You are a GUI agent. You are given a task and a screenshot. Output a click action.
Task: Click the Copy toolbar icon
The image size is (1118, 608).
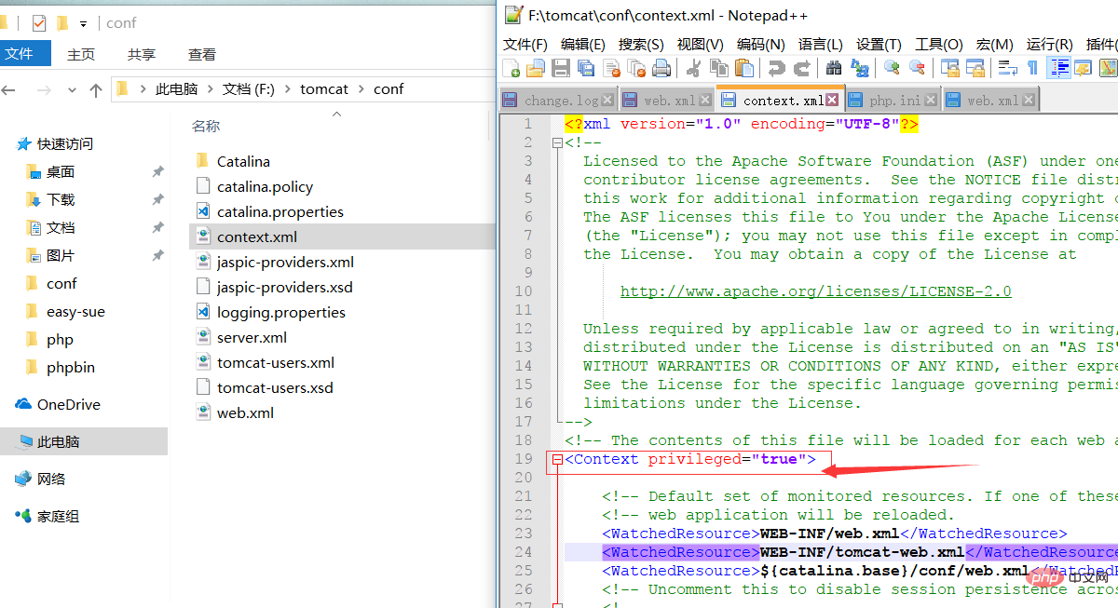(718, 67)
